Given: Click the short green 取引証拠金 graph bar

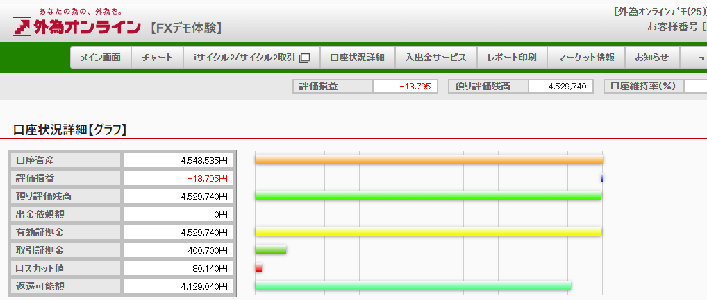Looking at the screenshot, I should [x=270, y=249].
